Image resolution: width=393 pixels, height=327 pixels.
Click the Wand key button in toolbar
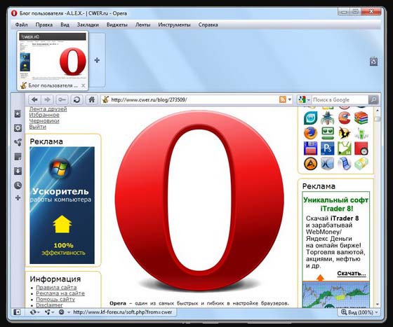62,99
